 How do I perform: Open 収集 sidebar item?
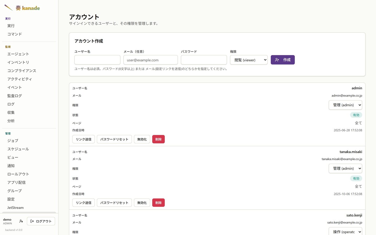pyautogui.click(x=29, y=113)
